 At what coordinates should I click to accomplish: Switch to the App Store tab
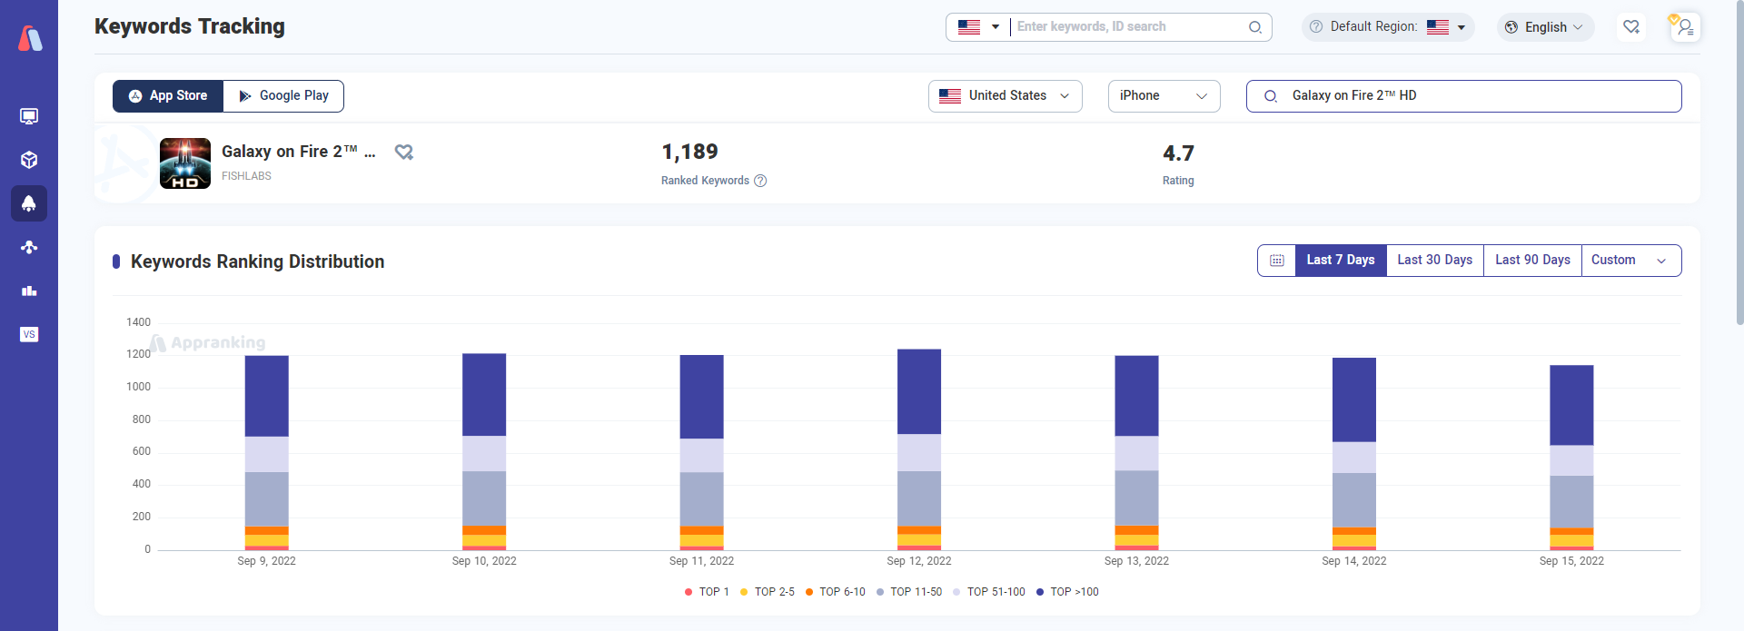[x=168, y=96]
